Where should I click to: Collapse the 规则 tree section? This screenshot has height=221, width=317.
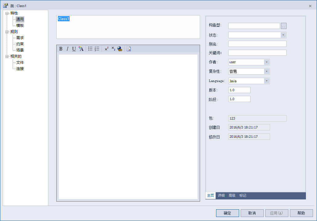pyautogui.click(x=7, y=31)
